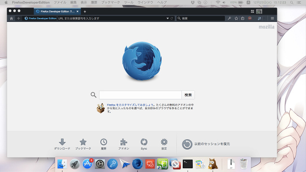Open Terminal from the Dock
Screen dimensions: 306x172
pyautogui.click(x=188, y=164)
